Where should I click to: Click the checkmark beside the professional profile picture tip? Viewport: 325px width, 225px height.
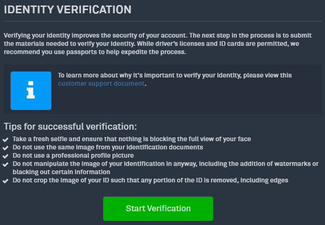coord(6,156)
